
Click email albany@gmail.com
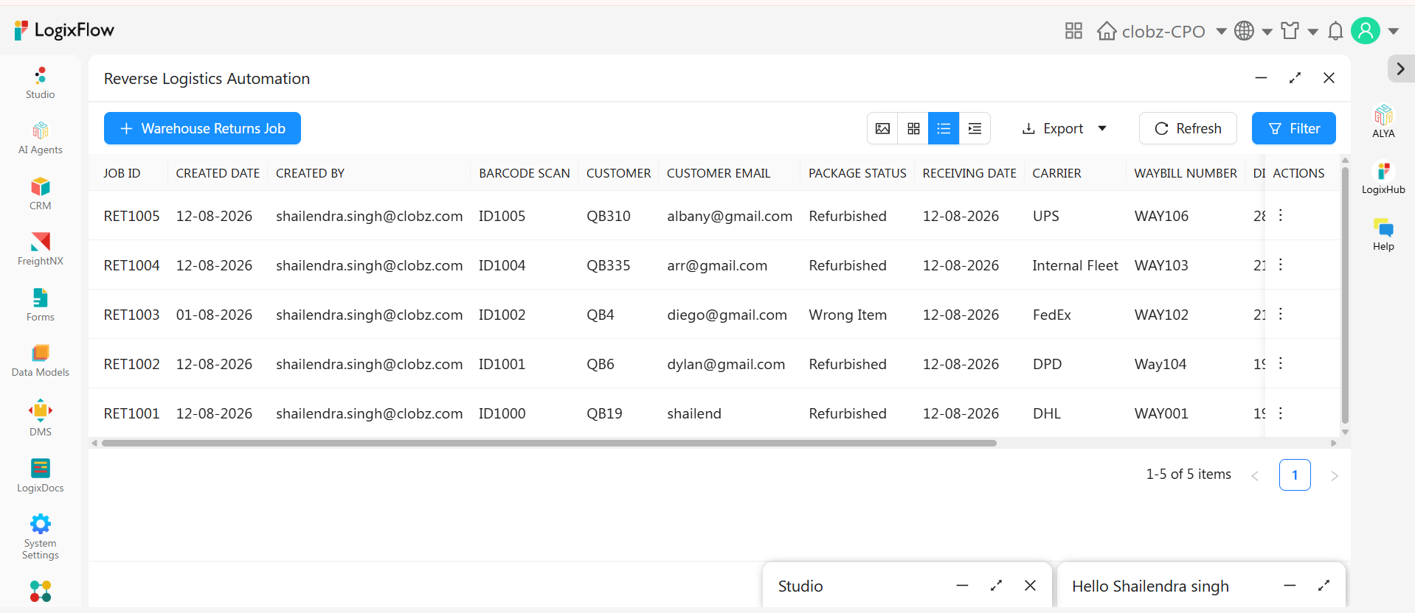point(730,216)
